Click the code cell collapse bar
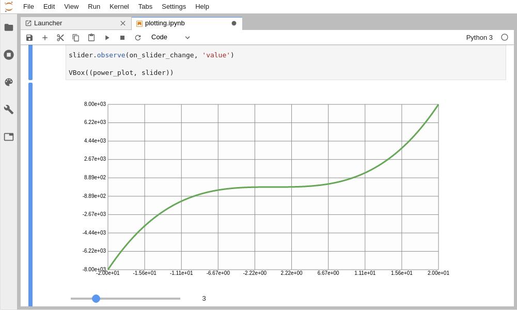The width and height of the screenshot is (517, 310). click(30, 63)
